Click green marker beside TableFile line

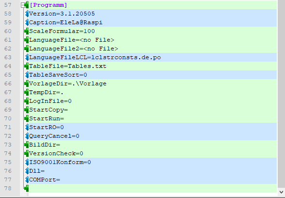[x=27, y=66]
